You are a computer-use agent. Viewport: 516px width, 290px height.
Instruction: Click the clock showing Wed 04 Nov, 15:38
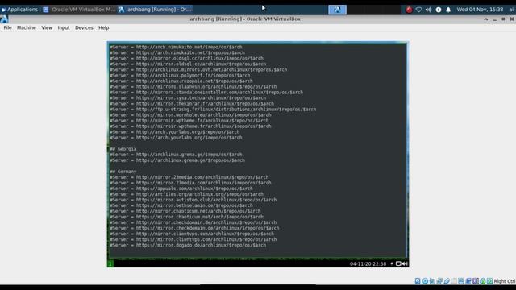tap(480, 10)
